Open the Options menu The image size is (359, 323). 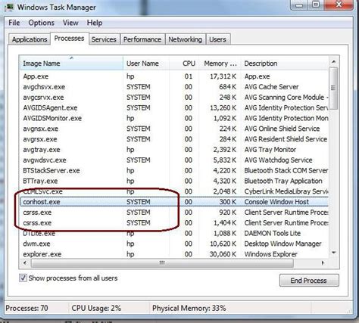click(41, 23)
